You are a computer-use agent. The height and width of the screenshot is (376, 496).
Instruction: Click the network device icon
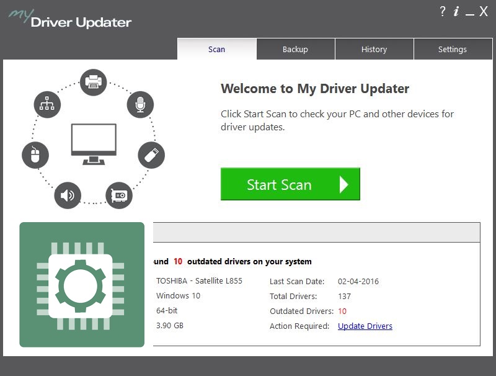click(x=47, y=104)
